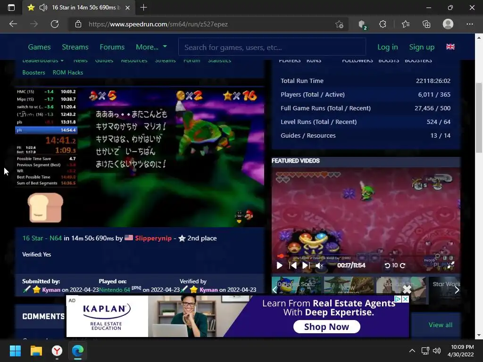The height and width of the screenshot is (362, 483).
Task: Unmute the featured video
Action: [x=319, y=265]
